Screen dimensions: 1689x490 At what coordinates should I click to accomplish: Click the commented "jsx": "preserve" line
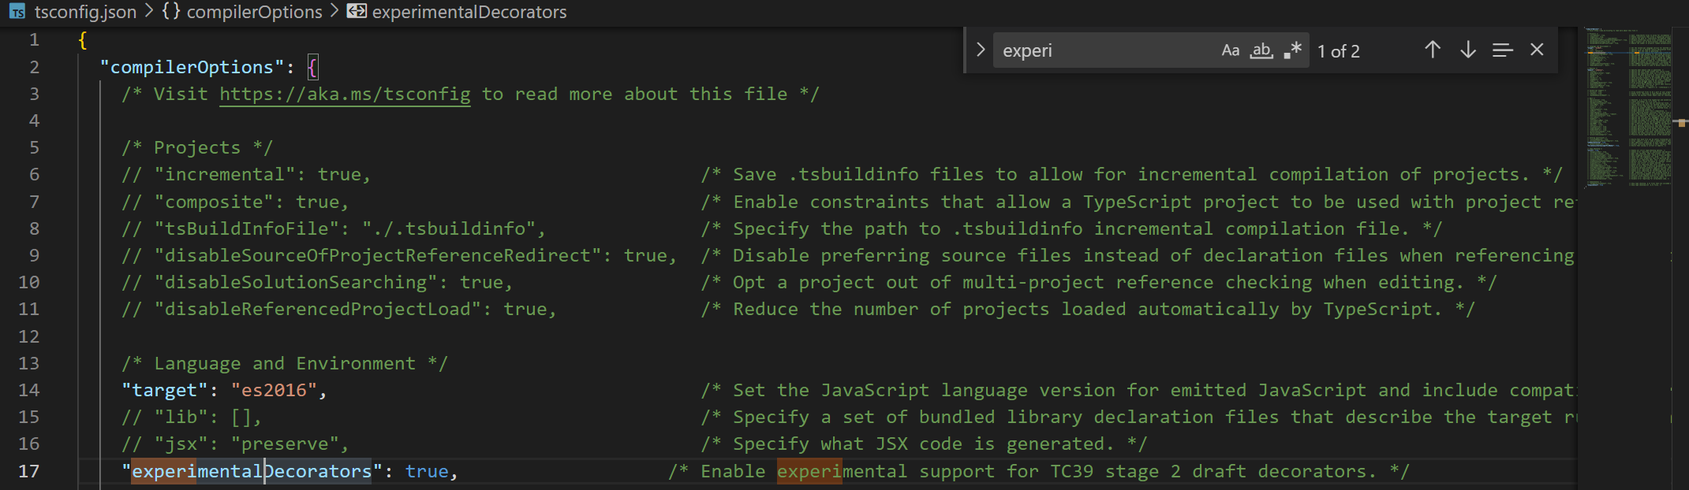pyautogui.click(x=235, y=444)
